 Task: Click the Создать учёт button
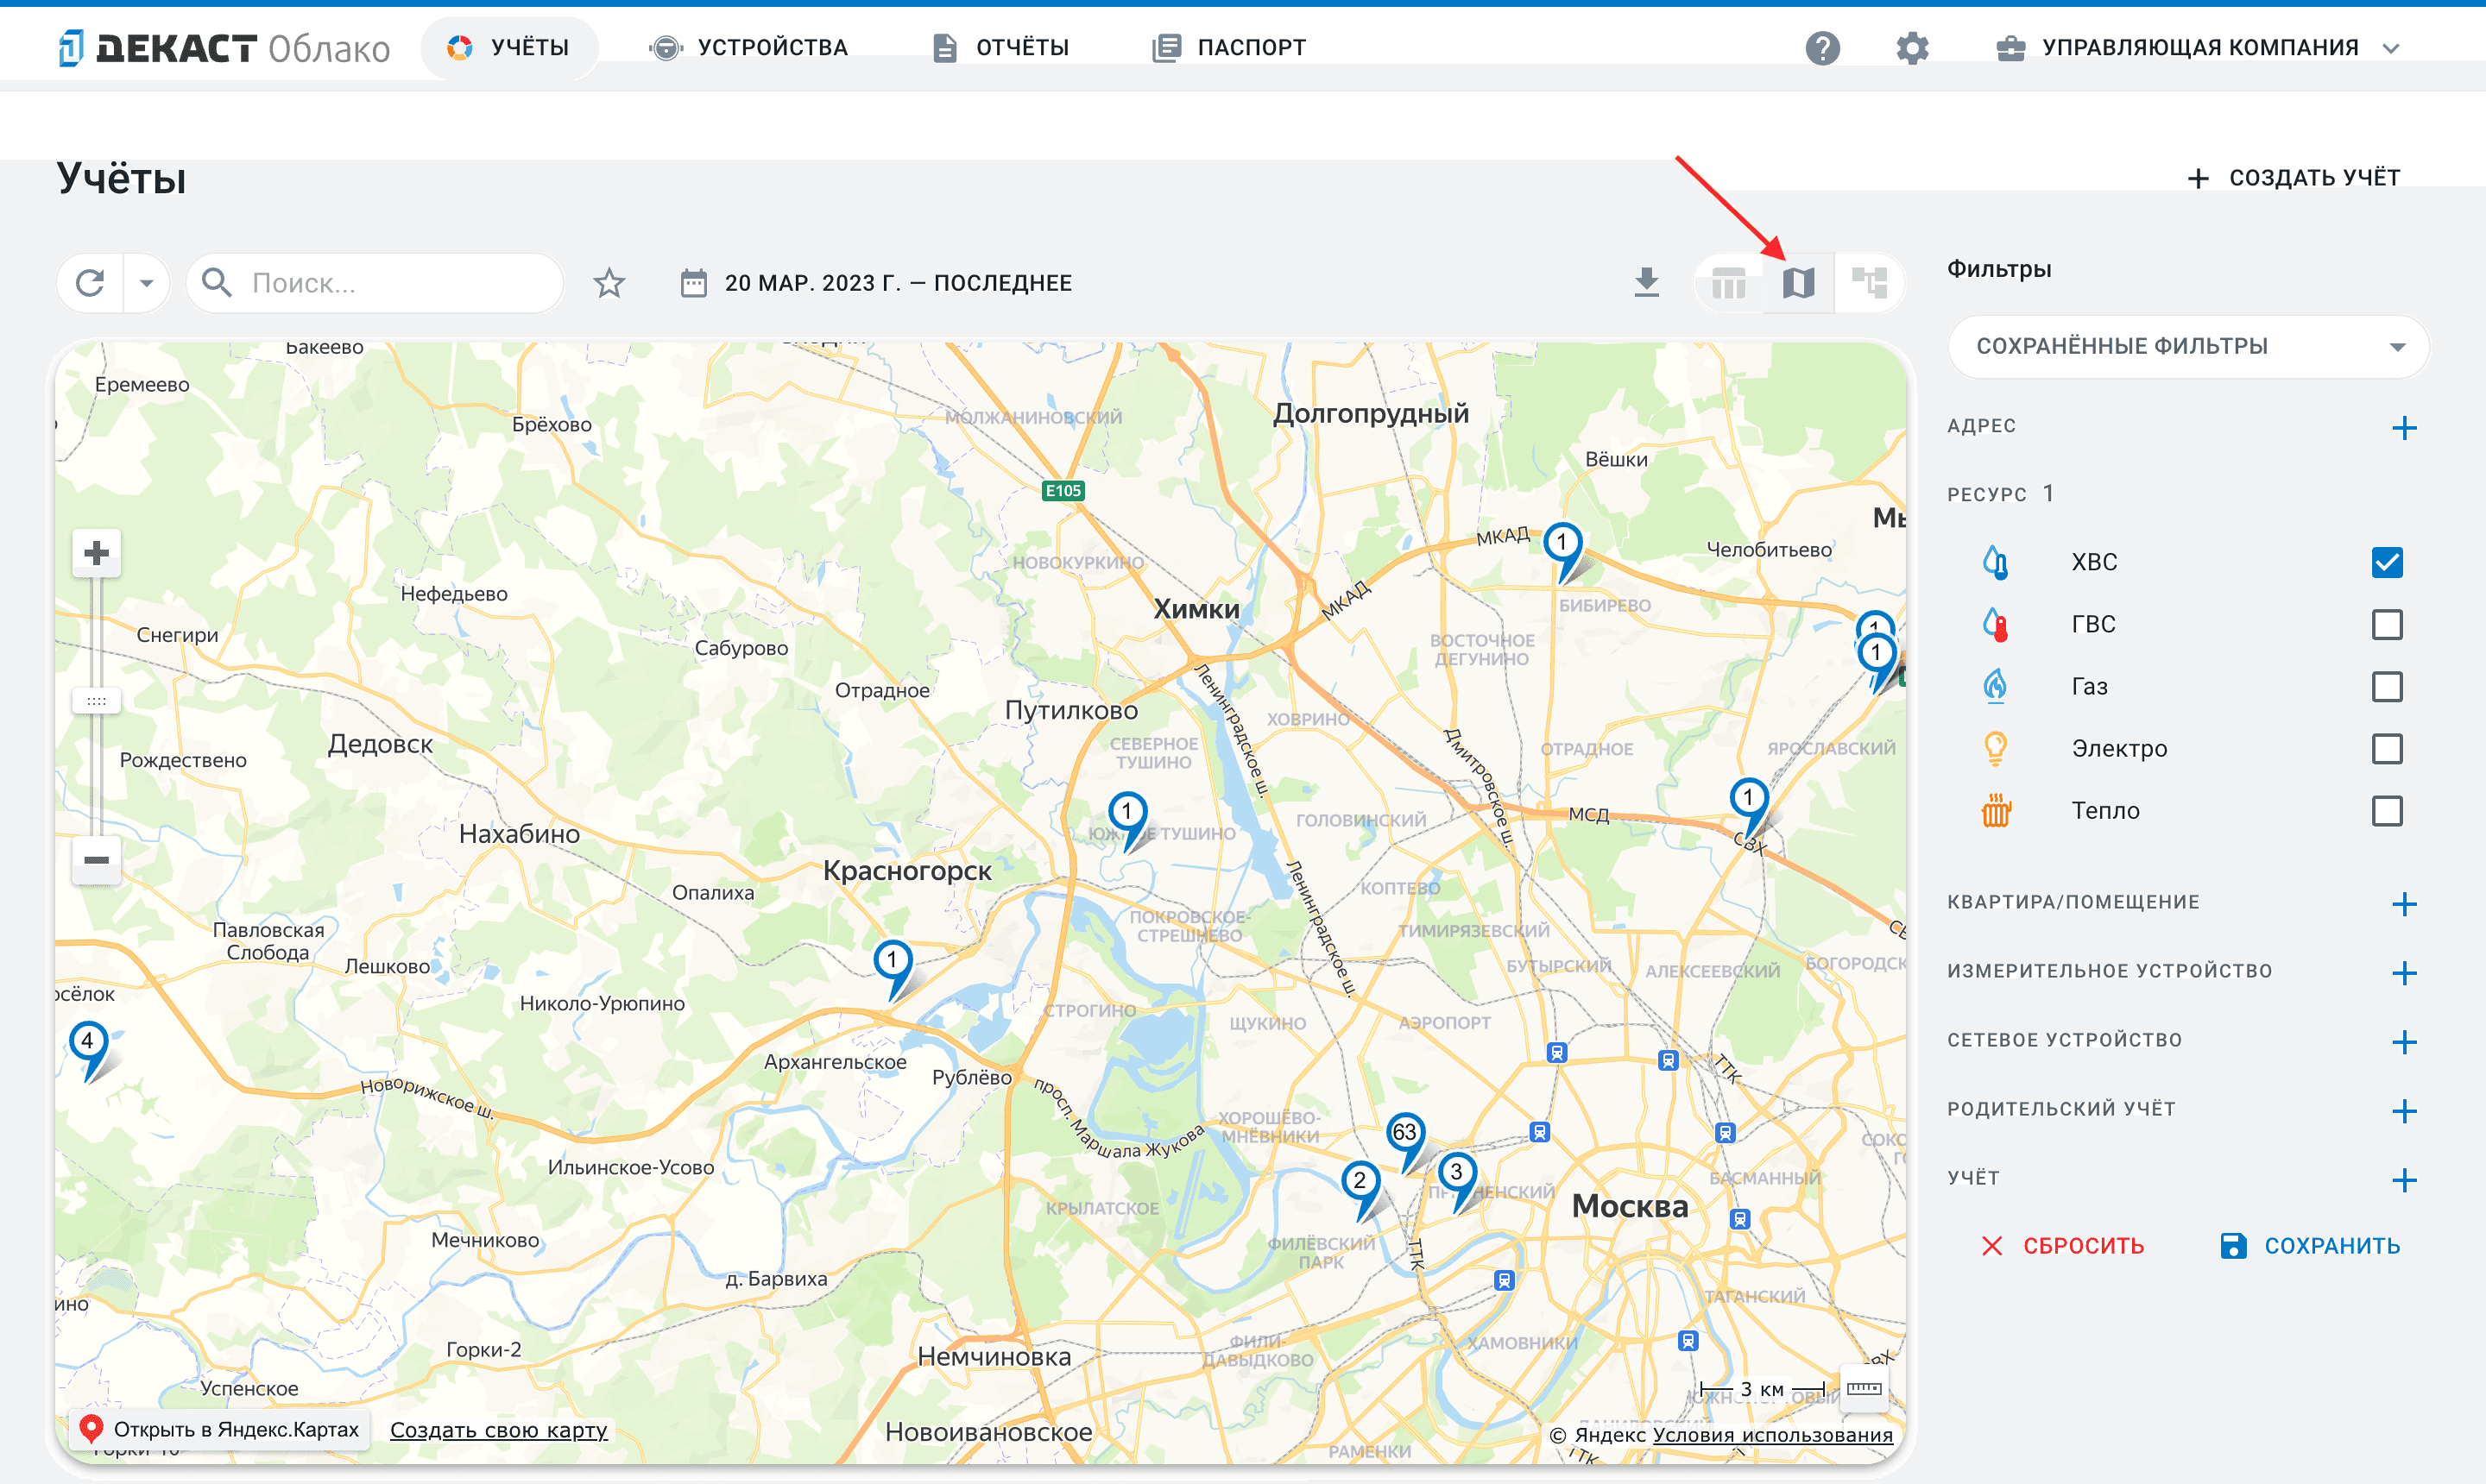tap(2293, 178)
